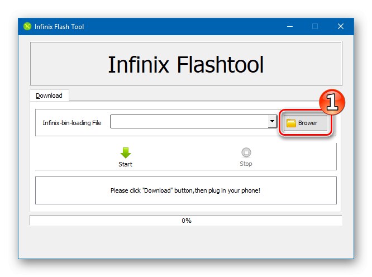Click the "Infinix Flash Tool" window title text

59,27
